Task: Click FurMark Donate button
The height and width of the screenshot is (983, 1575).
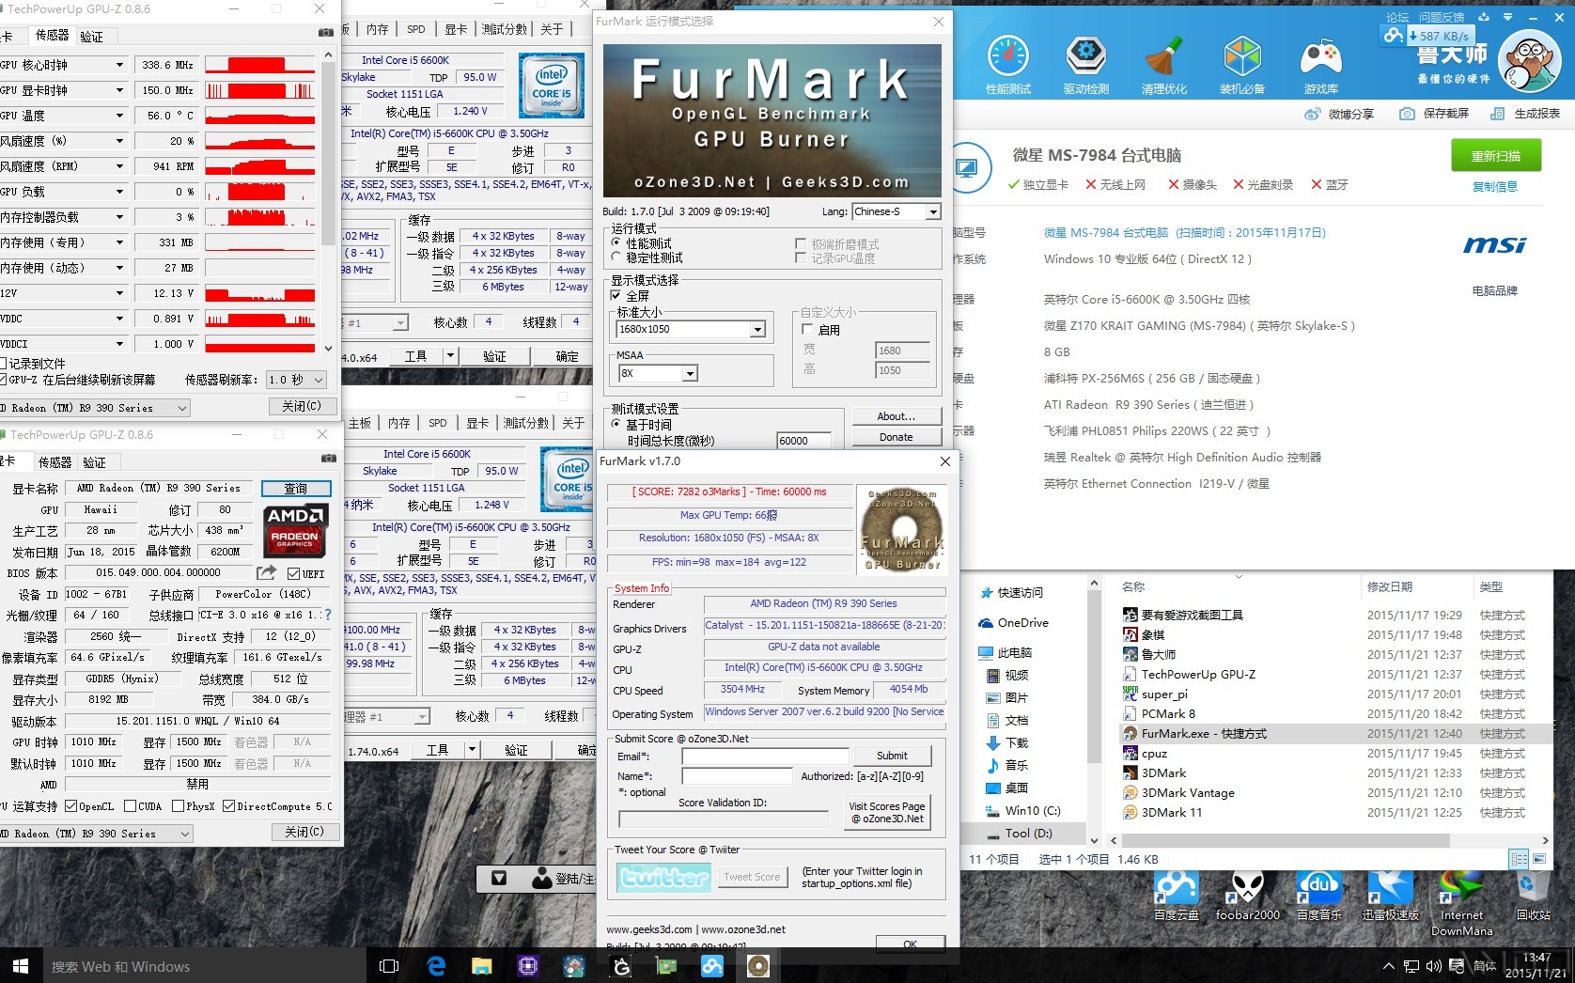Action: (896, 437)
